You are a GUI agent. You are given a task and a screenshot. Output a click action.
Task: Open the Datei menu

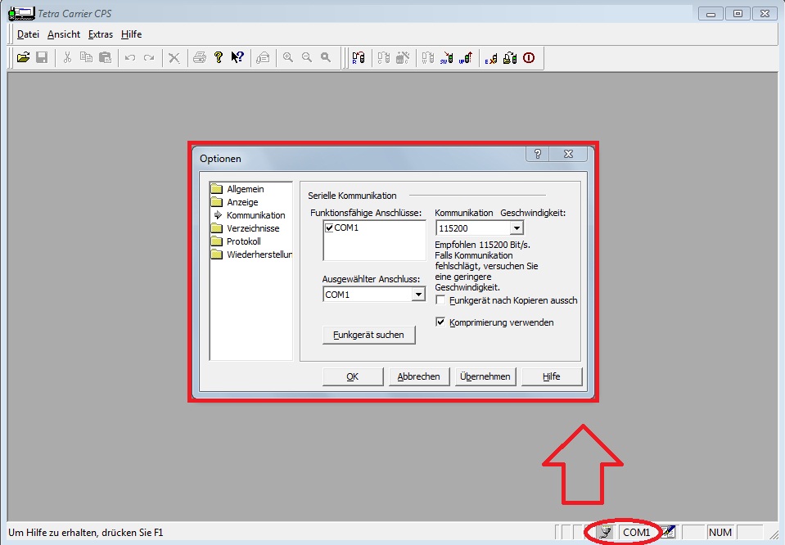click(28, 34)
